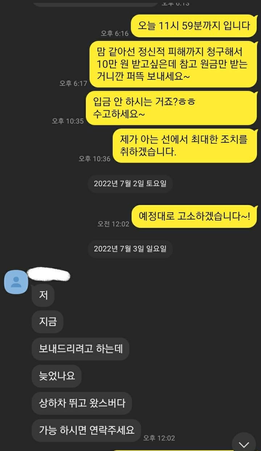Tap the date label '2022년 7월 2일 토요일'
The image size is (261, 451).
(x=130, y=184)
